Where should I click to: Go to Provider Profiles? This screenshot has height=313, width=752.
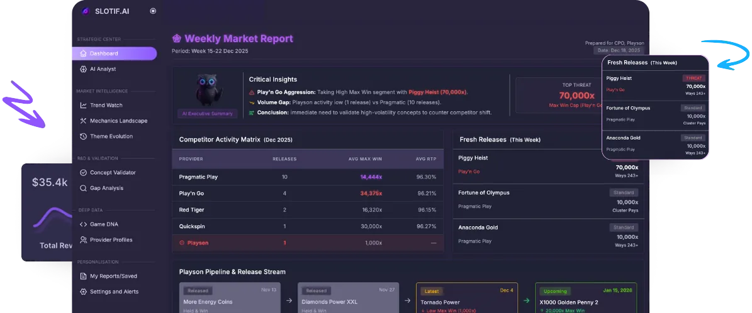point(111,239)
